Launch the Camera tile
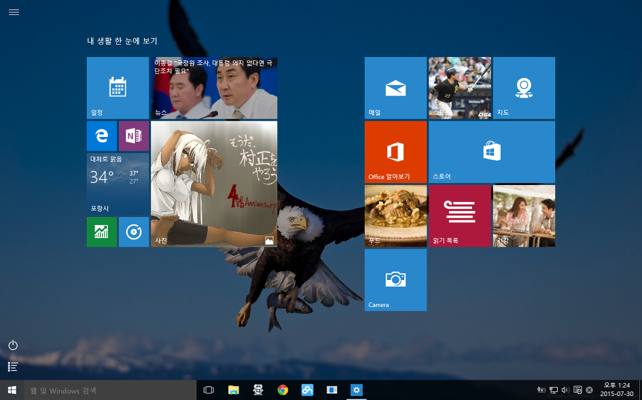This screenshot has width=642, height=400. [395, 279]
